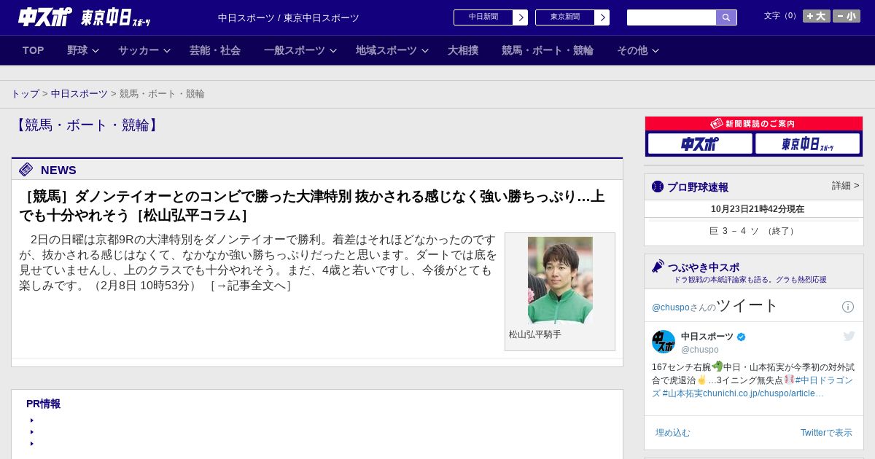Decrease text size with −小 button
Viewport: 875px width, 459px height.
pos(847,16)
